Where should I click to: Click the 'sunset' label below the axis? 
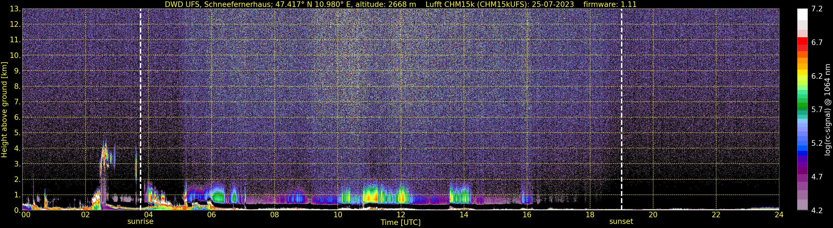pos(621,222)
